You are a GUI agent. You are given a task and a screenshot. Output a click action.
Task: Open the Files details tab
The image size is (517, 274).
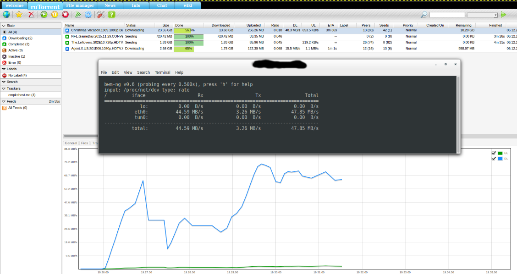[84, 143]
